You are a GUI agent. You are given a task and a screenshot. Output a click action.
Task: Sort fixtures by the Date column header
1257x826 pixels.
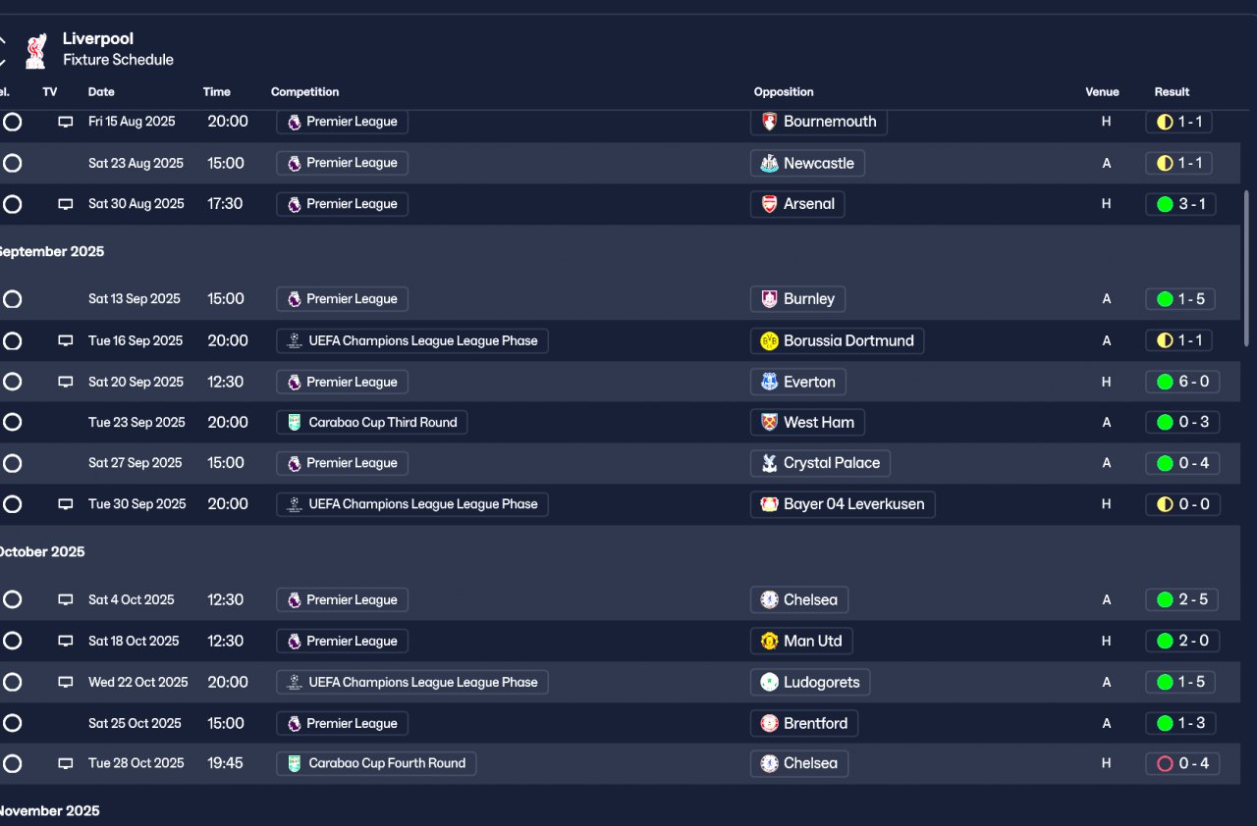tap(101, 92)
